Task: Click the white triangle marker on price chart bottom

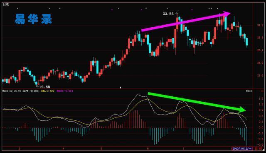Action: (x=121, y=87)
